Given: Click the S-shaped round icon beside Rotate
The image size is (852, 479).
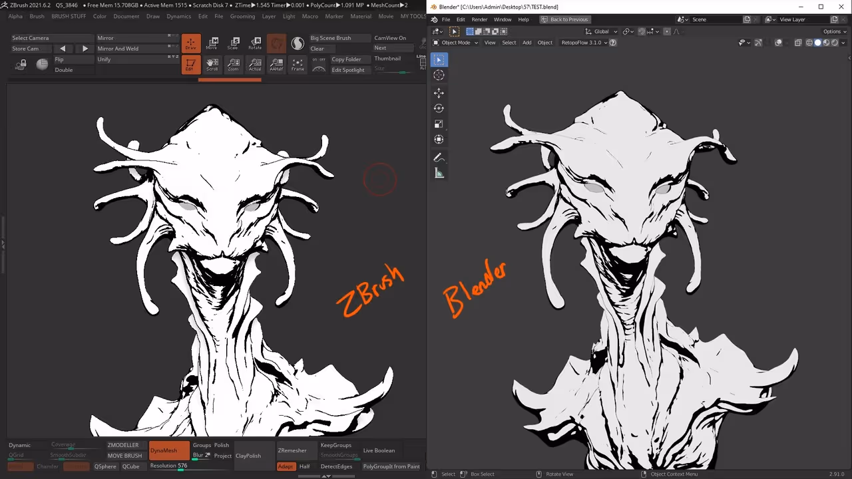Looking at the screenshot, I should [298, 44].
